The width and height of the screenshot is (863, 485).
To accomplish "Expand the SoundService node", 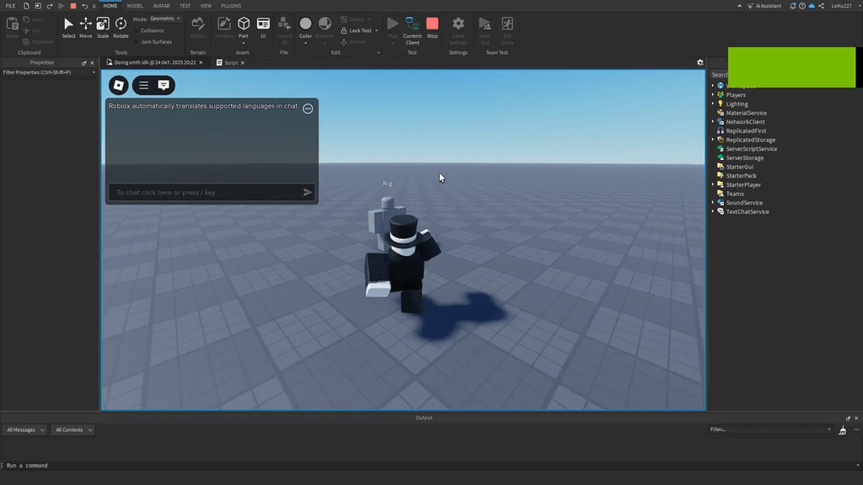I will (713, 202).
